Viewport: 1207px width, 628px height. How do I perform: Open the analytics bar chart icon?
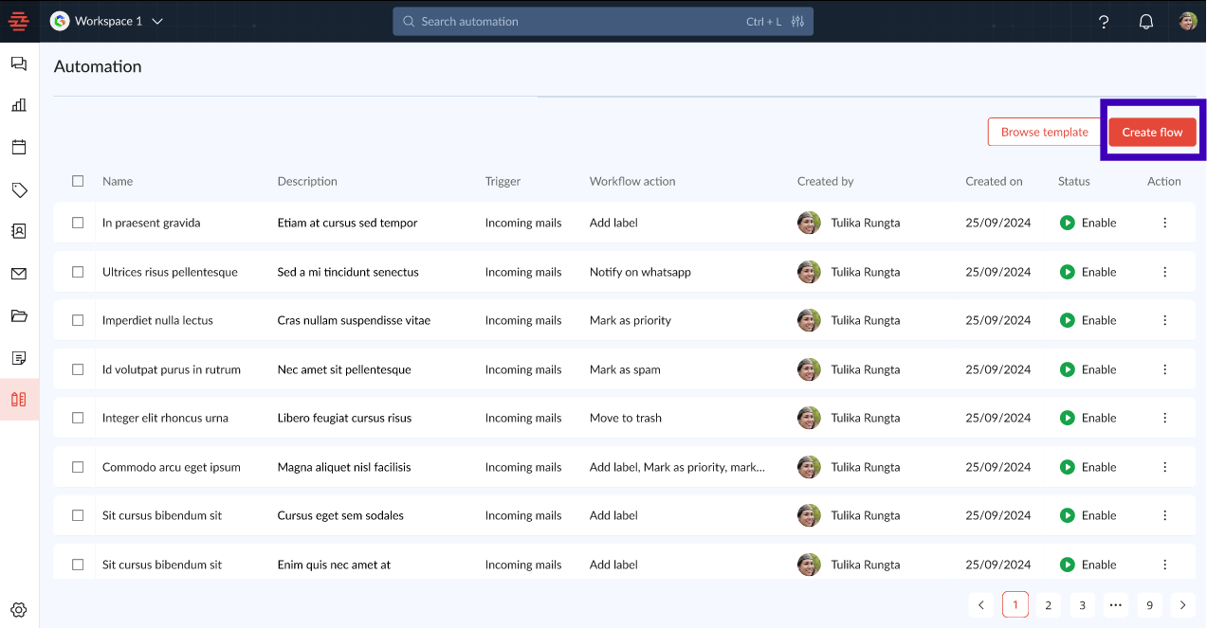[x=19, y=105]
